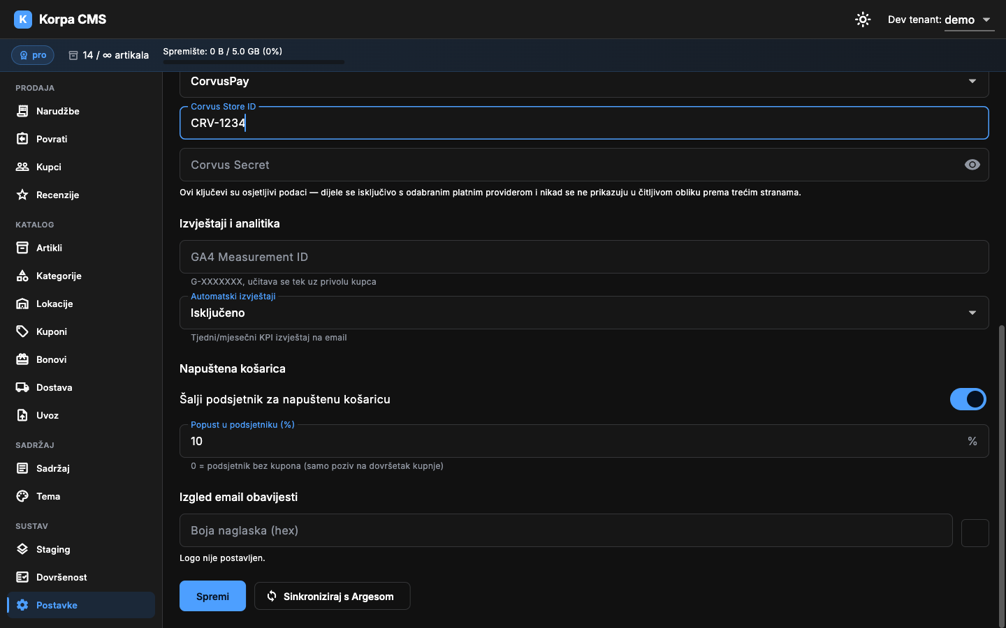Click "Izgled email obavijesti" heading
The height and width of the screenshot is (628, 1006).
(x=238, y=497)
